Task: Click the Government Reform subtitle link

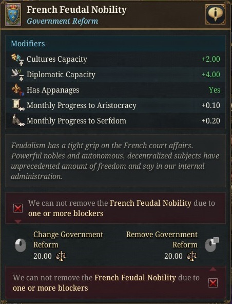Action: pyautogui.click(x=62, y=21)
